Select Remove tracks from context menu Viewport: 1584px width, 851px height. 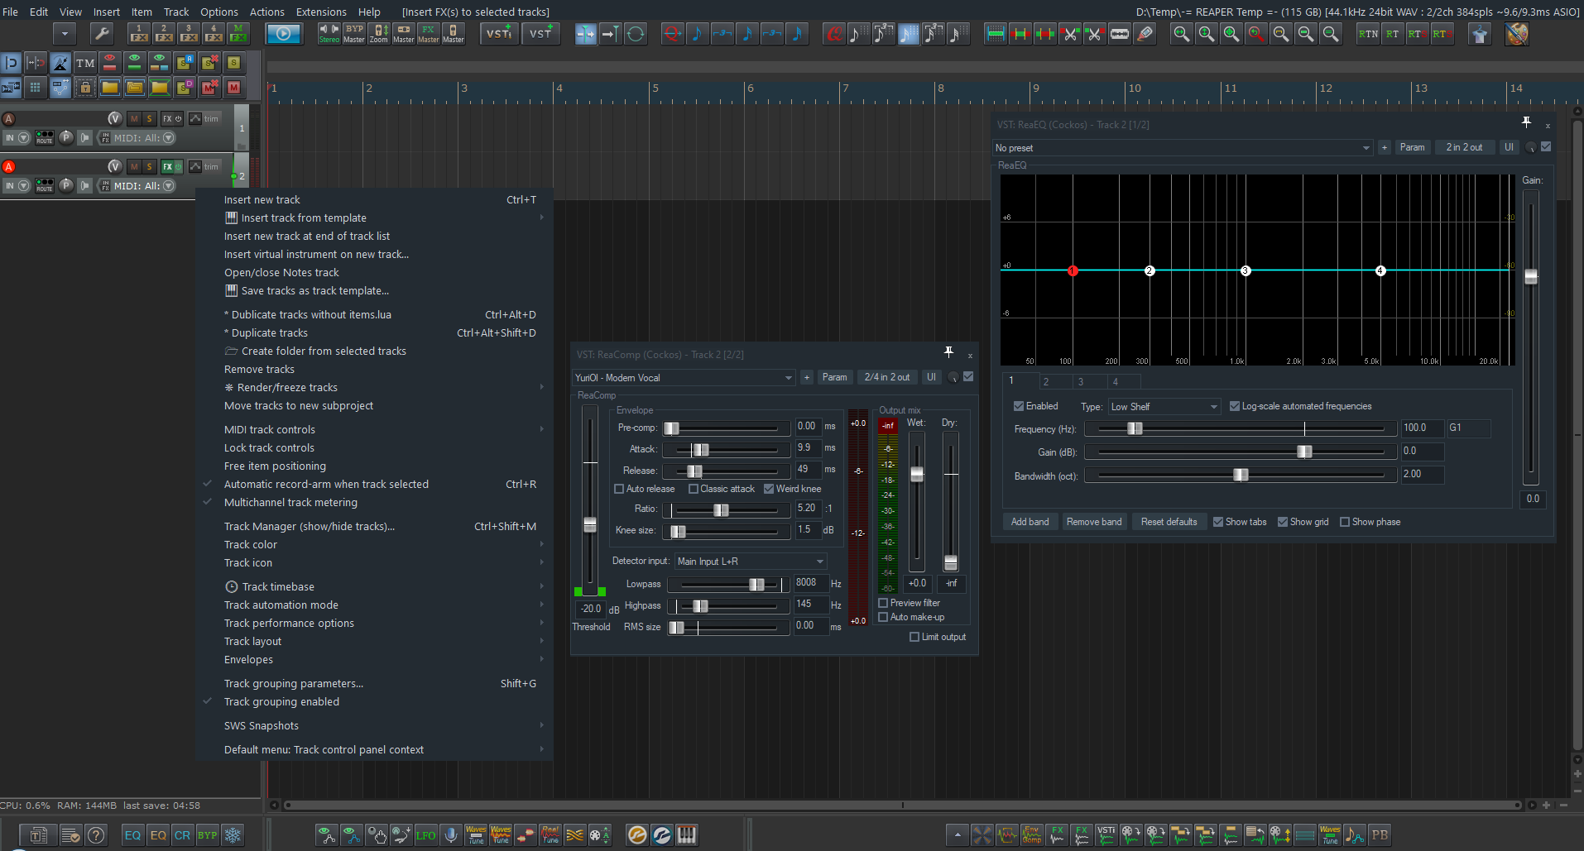[259, 370]
